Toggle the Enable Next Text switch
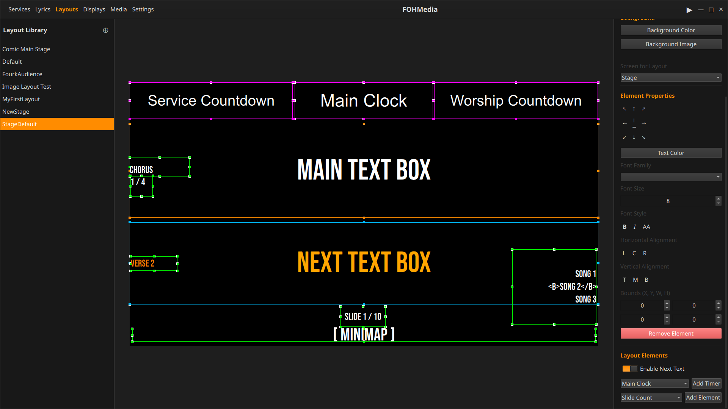 pos(630,369)
